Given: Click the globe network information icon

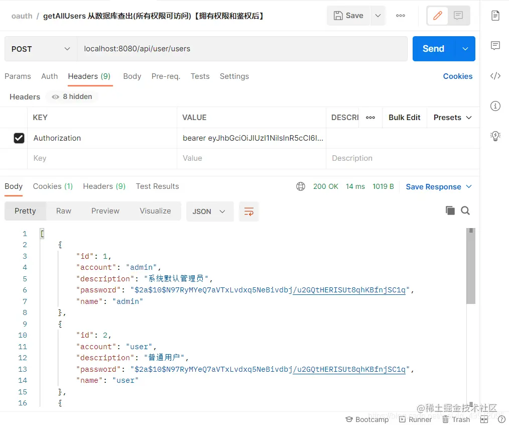Looking at the screenshot, I should coord(301,186).
